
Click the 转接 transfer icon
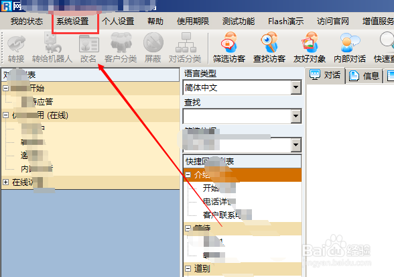[x=16, y=44]
